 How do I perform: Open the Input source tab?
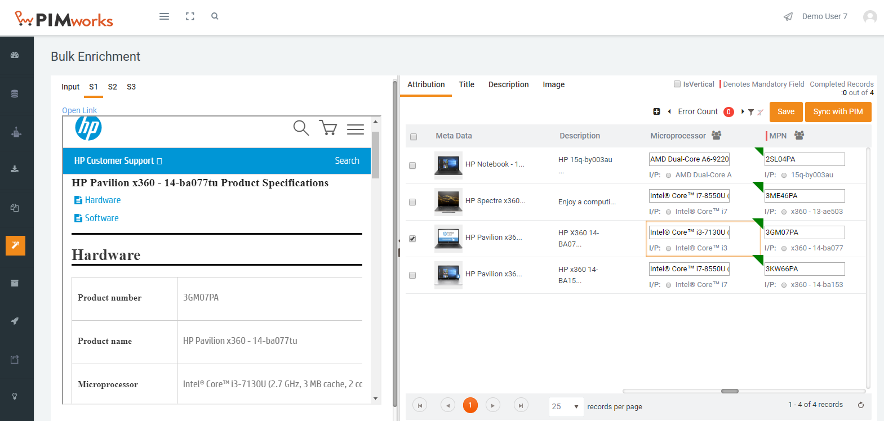(x=70, y=87)
